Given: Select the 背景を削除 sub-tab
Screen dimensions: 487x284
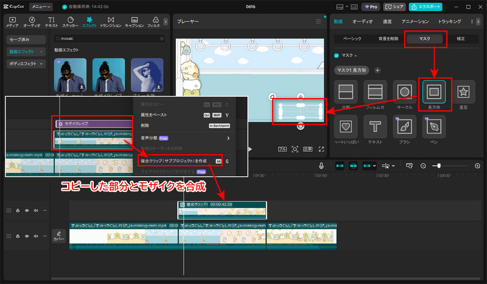Looking at the screenshot, I should pos(388,38).
